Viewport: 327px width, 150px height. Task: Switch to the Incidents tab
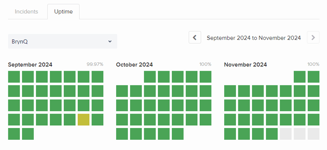click(x=27, y=12)
